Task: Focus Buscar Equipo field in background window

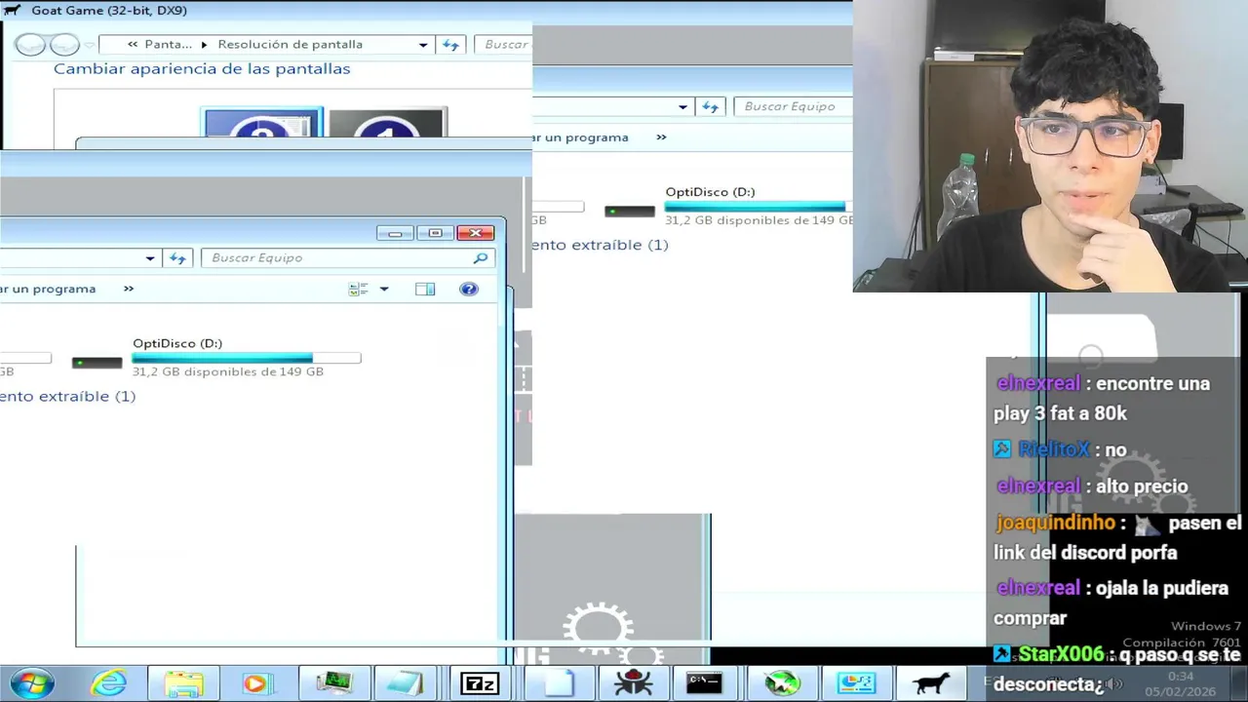Action: coord(793,107)
